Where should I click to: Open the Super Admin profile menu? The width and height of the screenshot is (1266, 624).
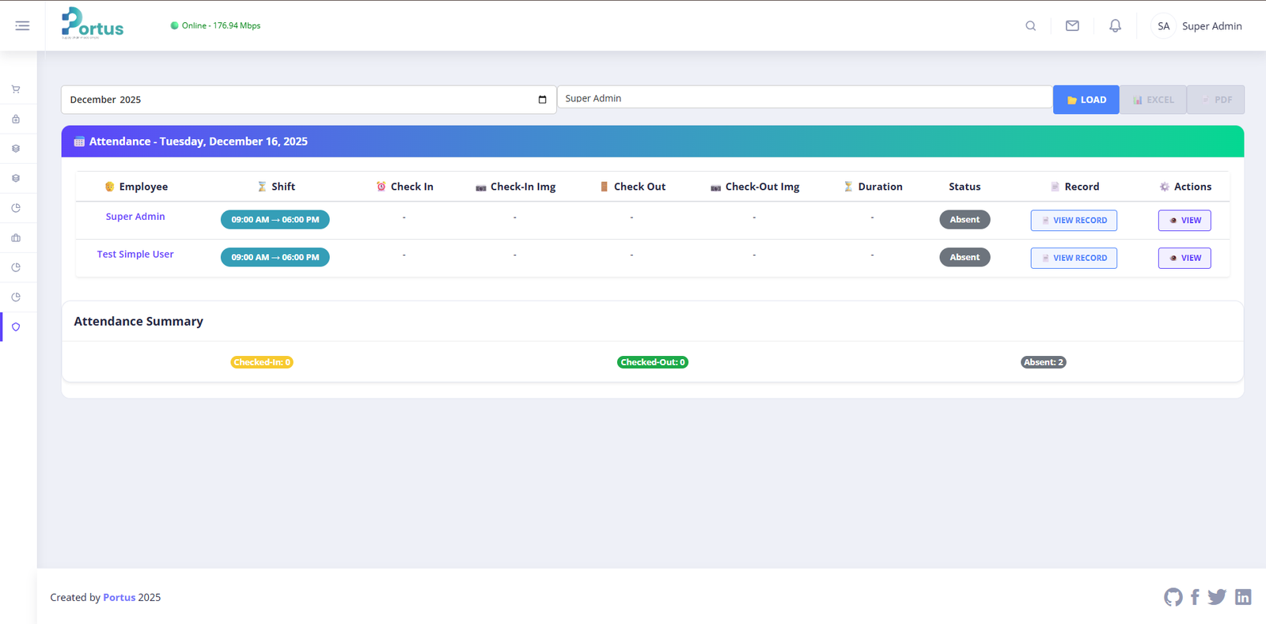click(x=1196, y=26)
